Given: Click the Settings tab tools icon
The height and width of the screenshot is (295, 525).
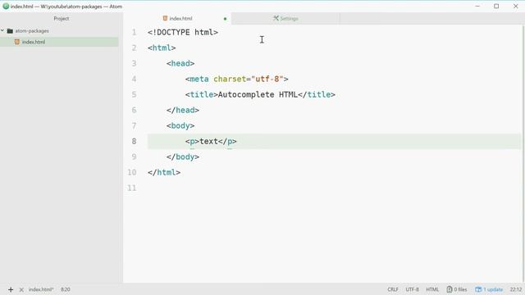Looking at the screenshot, I should point(276,18).
